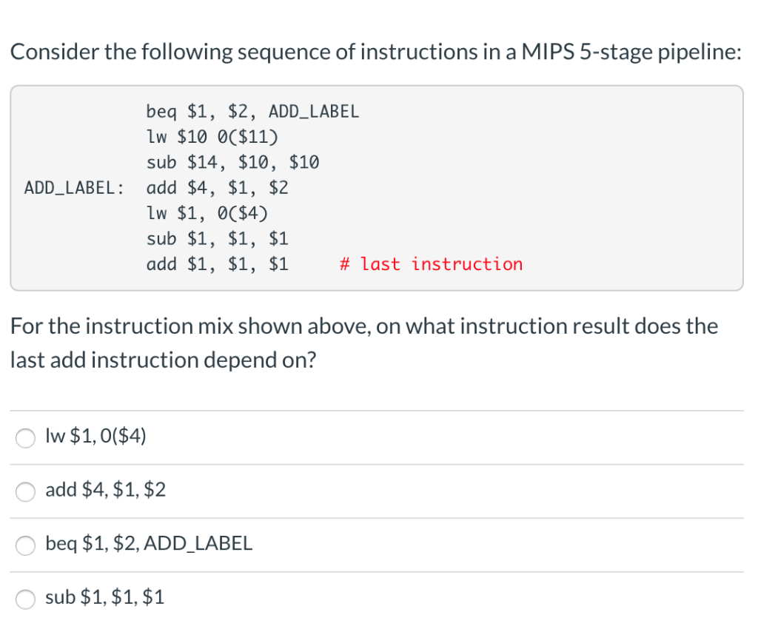Click the answer text sub $1, $1, $1
The height and width of the screenshot is (632, 758).
coord(104,596)
